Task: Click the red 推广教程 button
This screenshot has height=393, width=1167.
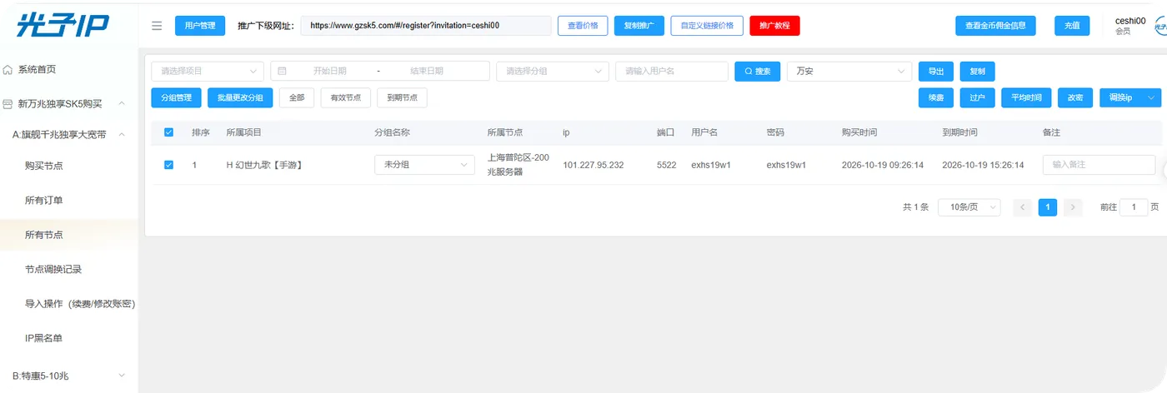Action: point(774,26)
